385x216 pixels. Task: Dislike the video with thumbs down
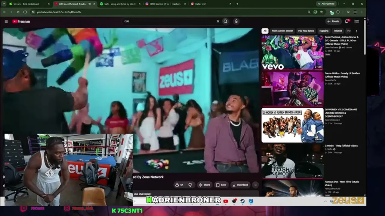[190, 185]
